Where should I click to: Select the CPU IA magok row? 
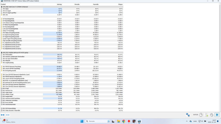62,11
